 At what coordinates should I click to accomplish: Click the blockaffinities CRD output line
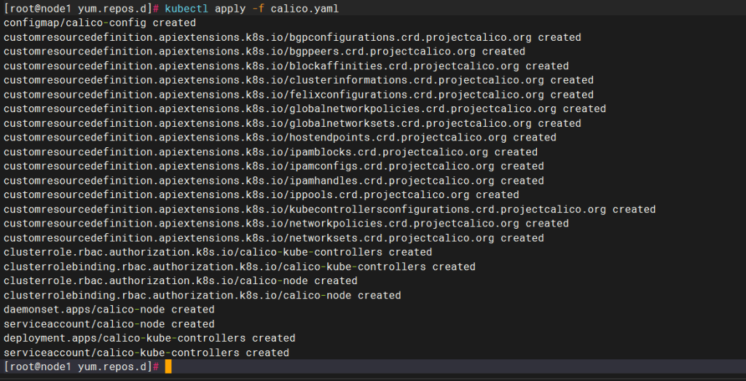click(286, 66)
